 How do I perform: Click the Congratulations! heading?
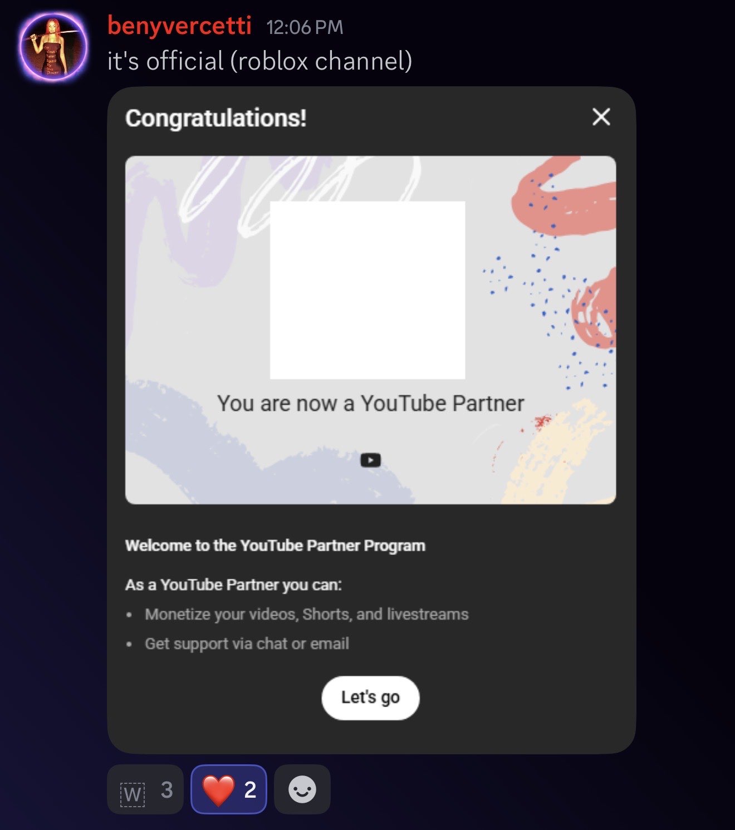click(215, 118)
